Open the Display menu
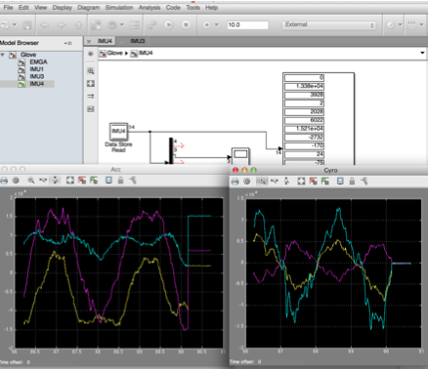 pos(63,7)
